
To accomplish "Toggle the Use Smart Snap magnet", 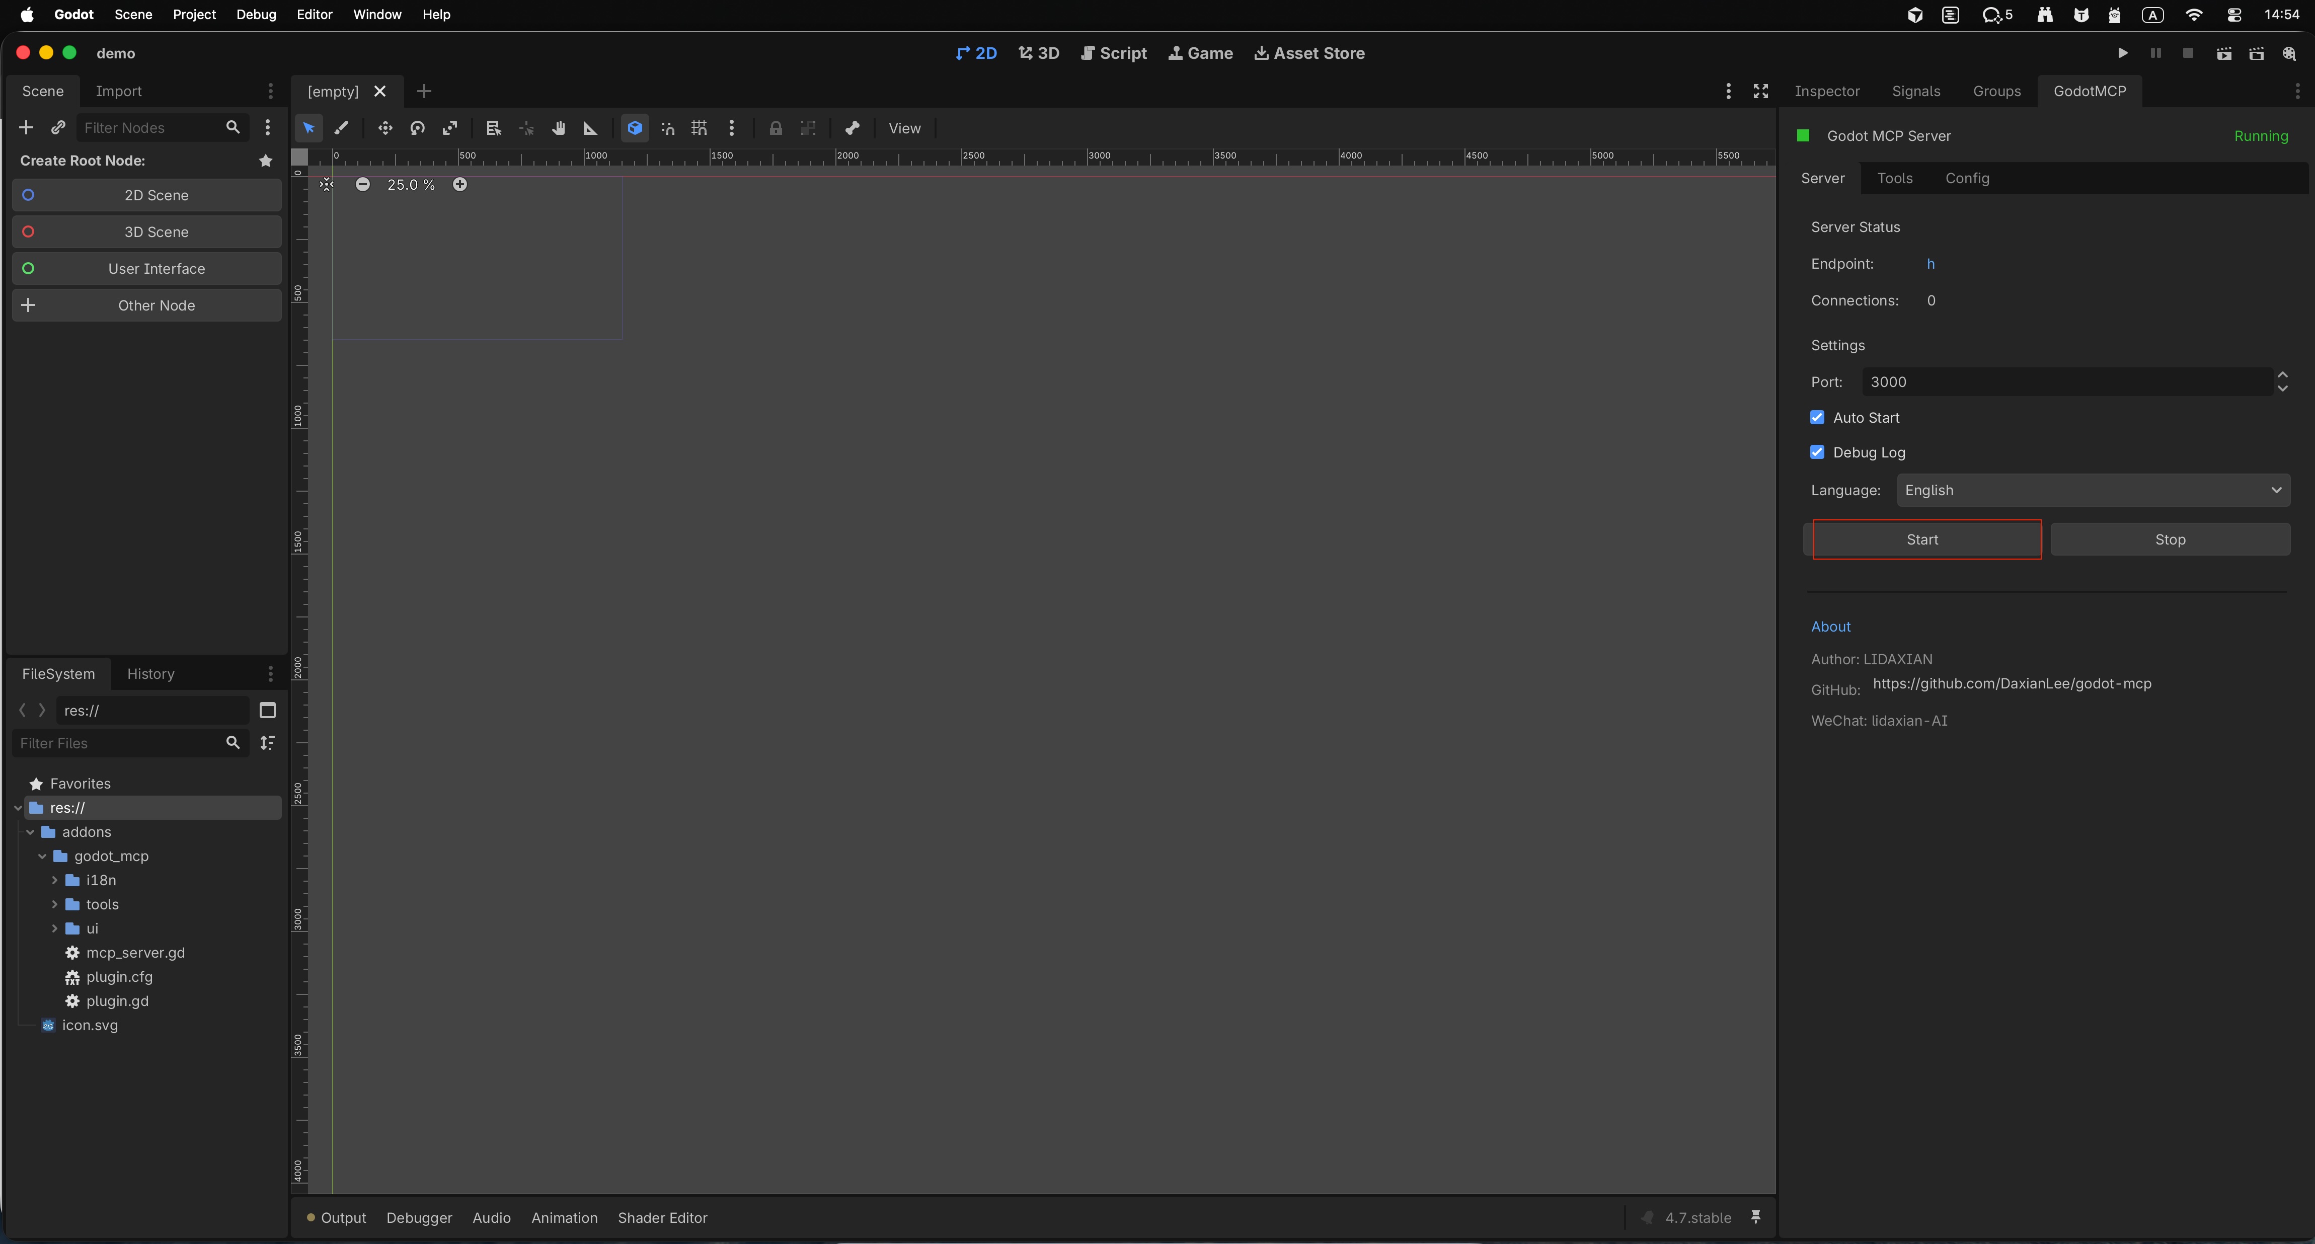I will [668, 128].
